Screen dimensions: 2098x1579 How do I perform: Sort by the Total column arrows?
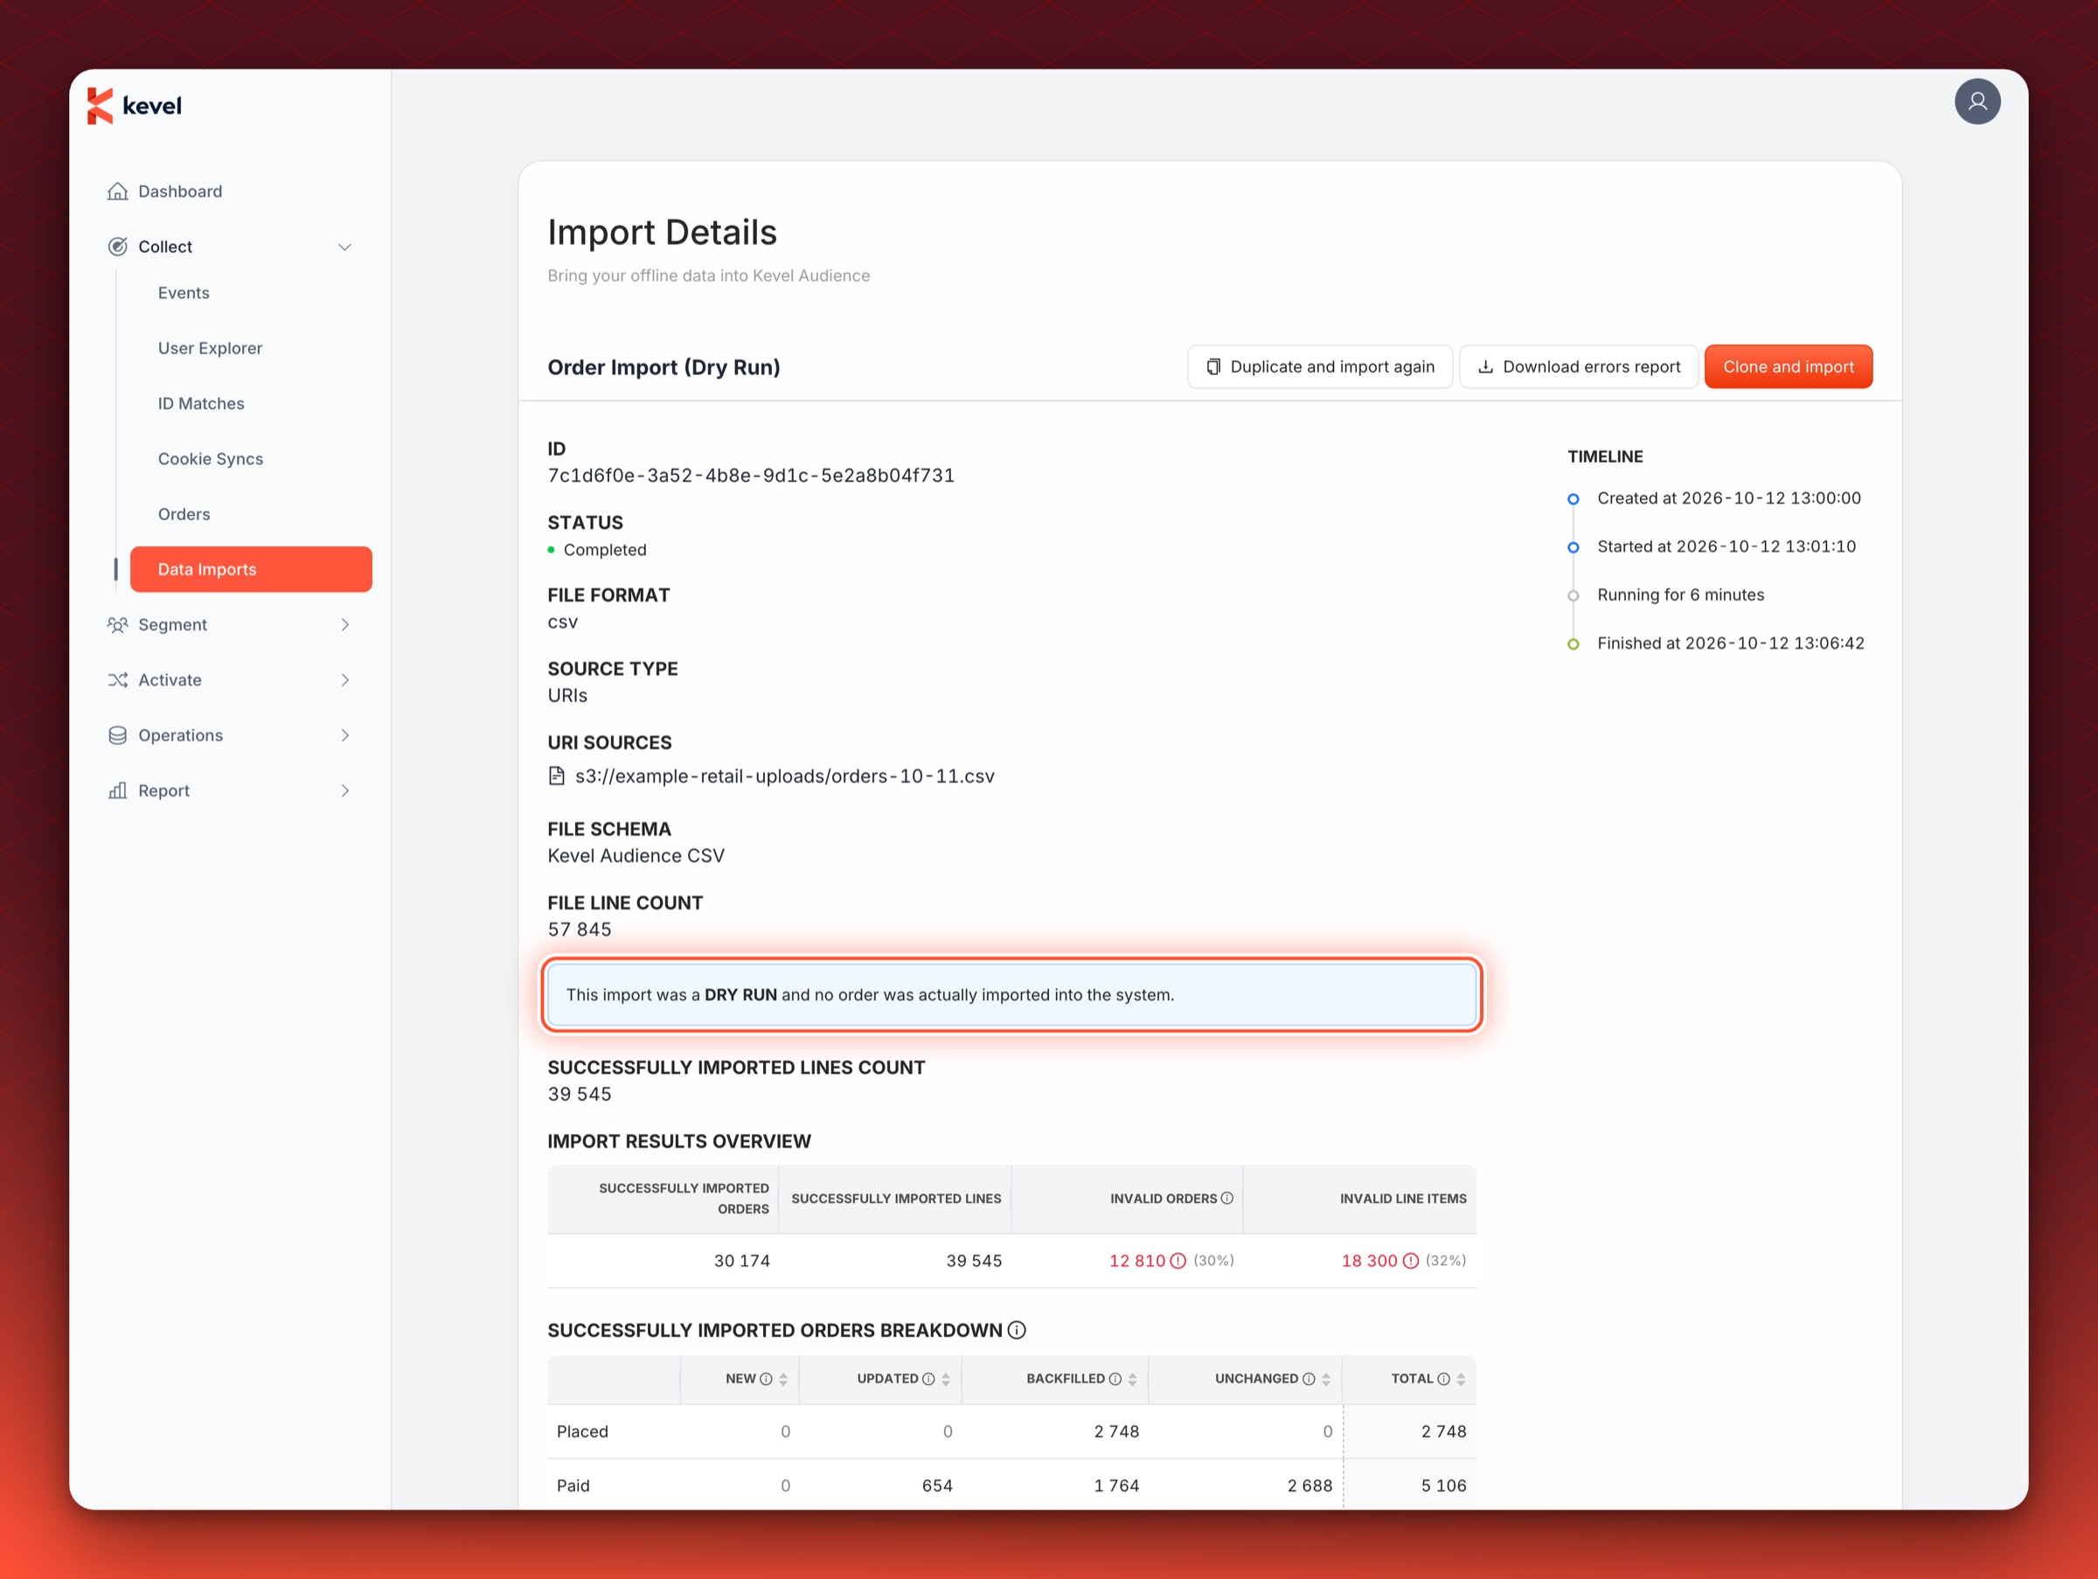pos(1461,1380)
